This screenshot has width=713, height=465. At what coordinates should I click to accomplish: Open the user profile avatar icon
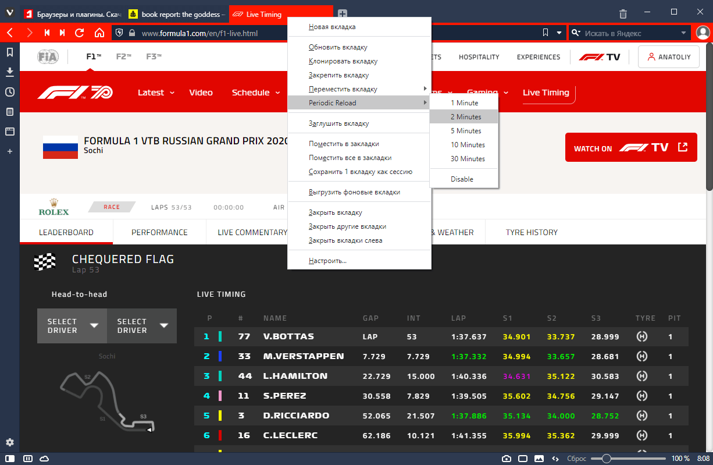[x=703, y=33]
